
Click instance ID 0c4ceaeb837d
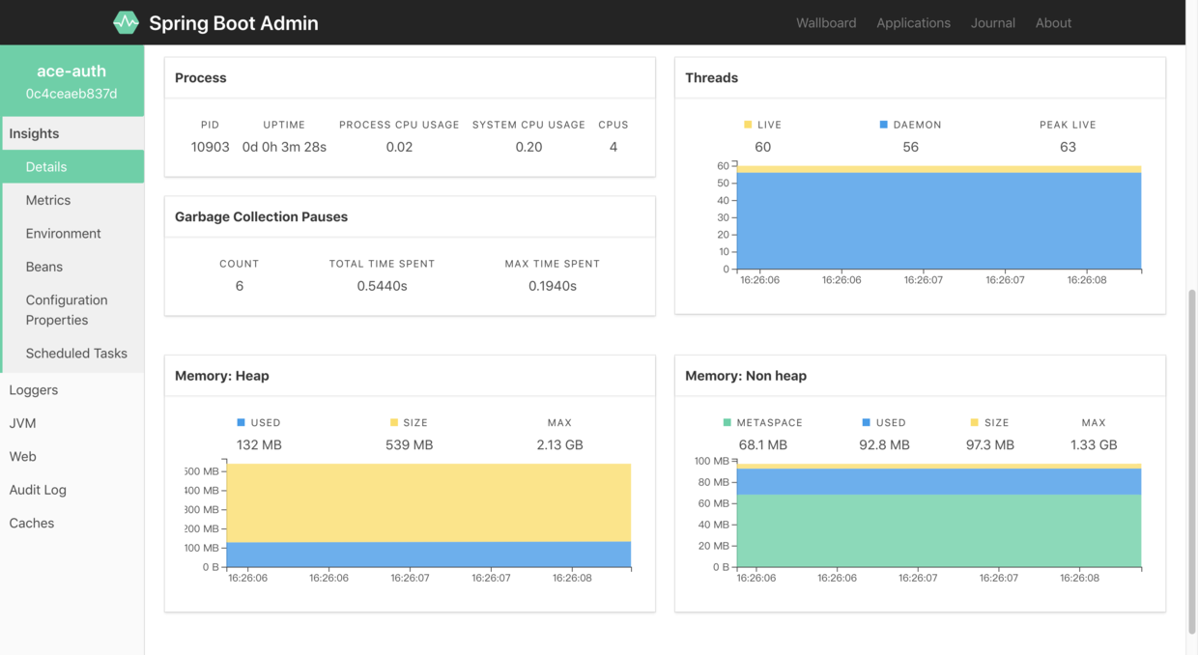(71, 94)
